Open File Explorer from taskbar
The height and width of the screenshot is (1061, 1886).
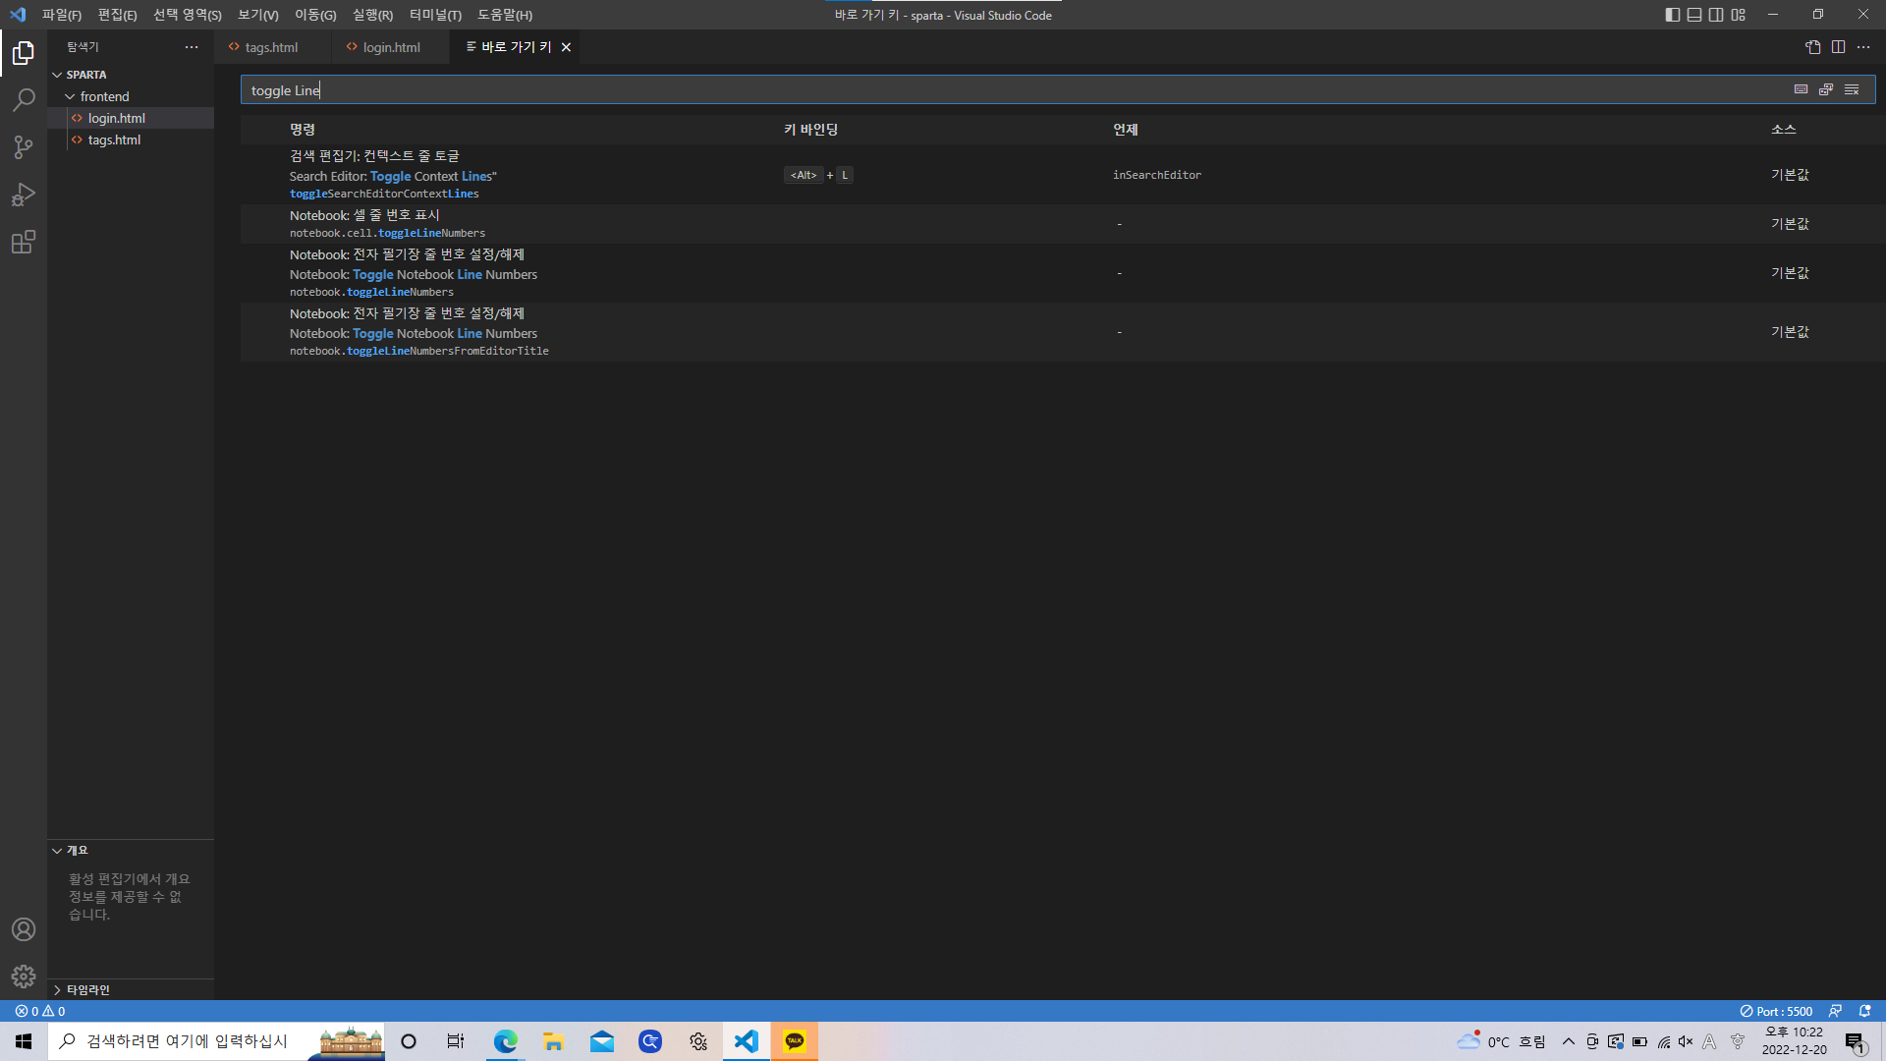point(553,1041)
